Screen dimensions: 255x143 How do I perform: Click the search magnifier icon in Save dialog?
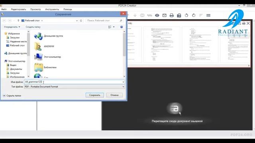(121, 21)
